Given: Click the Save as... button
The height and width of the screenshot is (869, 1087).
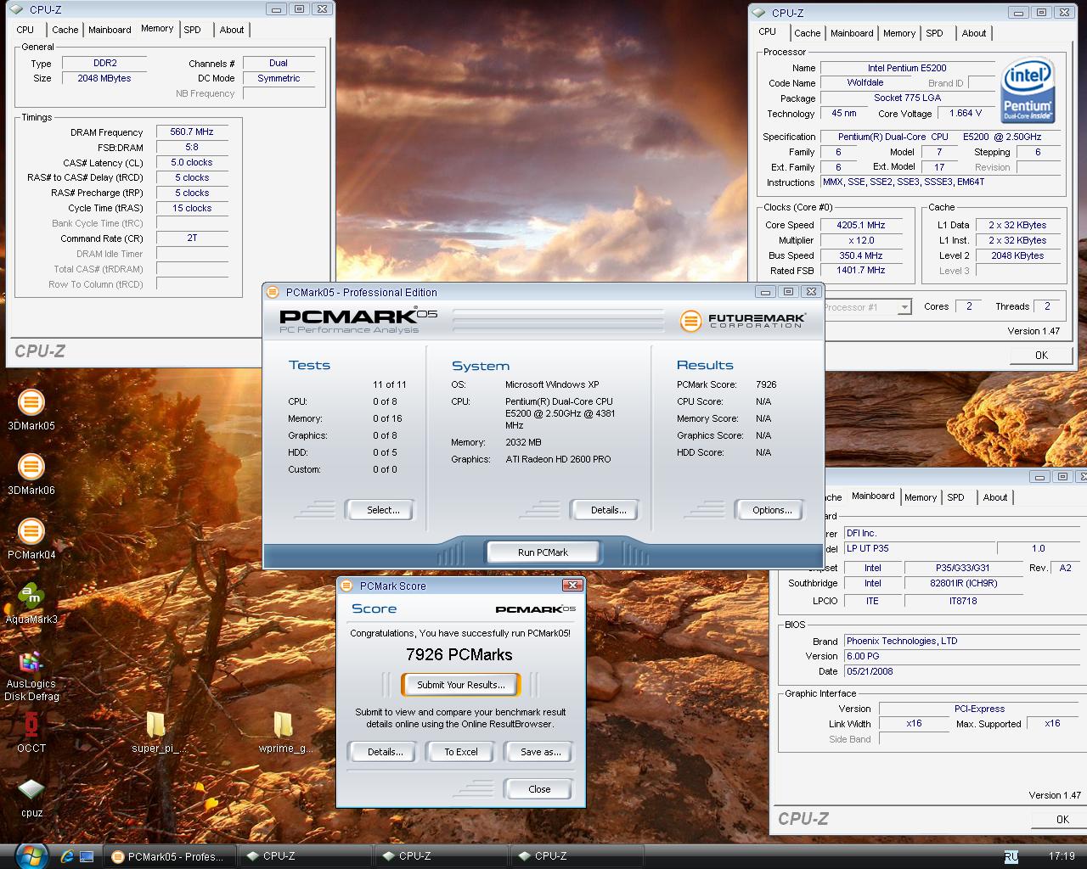Looking at the screenshot, I should tap(540, 752).
